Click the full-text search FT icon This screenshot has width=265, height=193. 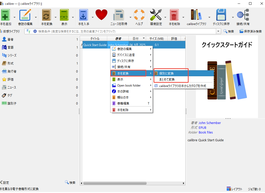pyautogui.click(x=28, y=31)
